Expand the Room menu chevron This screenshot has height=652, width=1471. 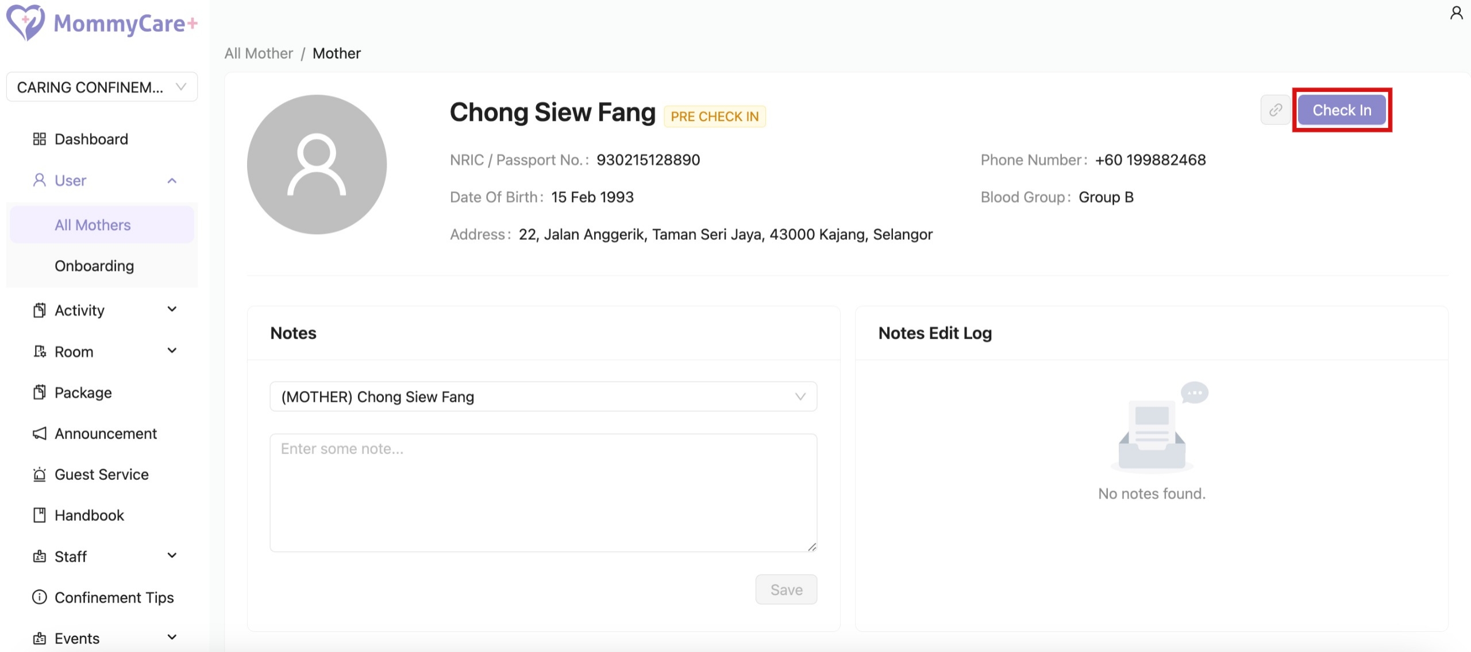click(x=172, y=351)
